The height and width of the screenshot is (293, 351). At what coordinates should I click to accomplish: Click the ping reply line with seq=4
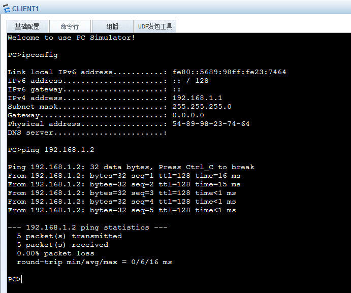point(122,202)
